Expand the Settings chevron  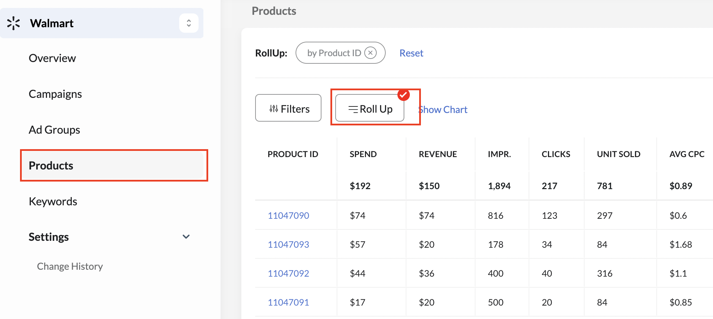point(186,237)
